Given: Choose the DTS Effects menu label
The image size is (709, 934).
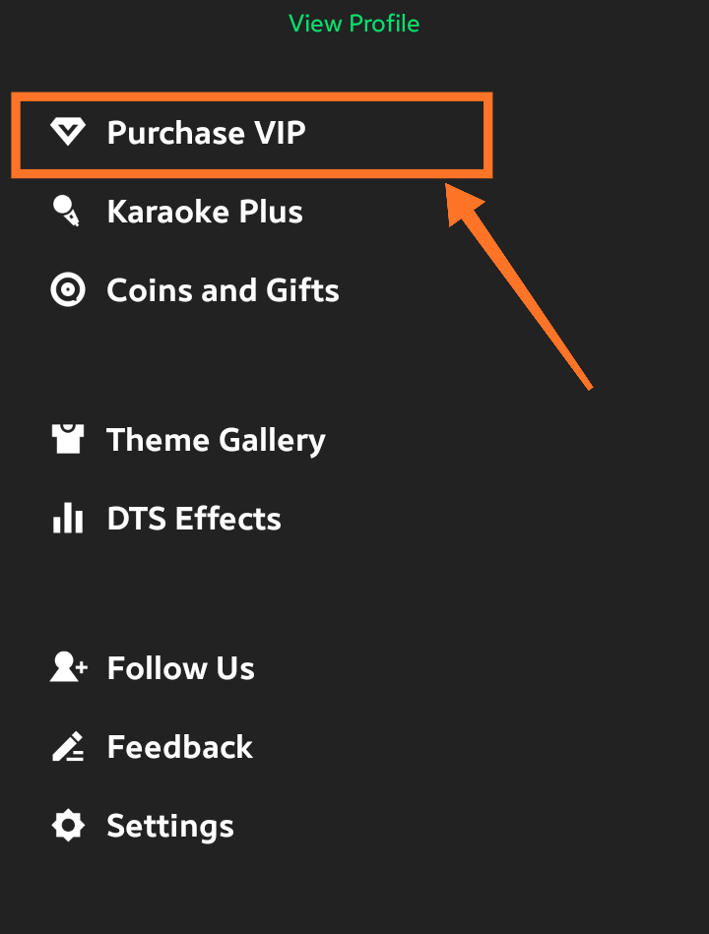Looking at the screenshot, I should pyautogui.click(x=194, y=519).
